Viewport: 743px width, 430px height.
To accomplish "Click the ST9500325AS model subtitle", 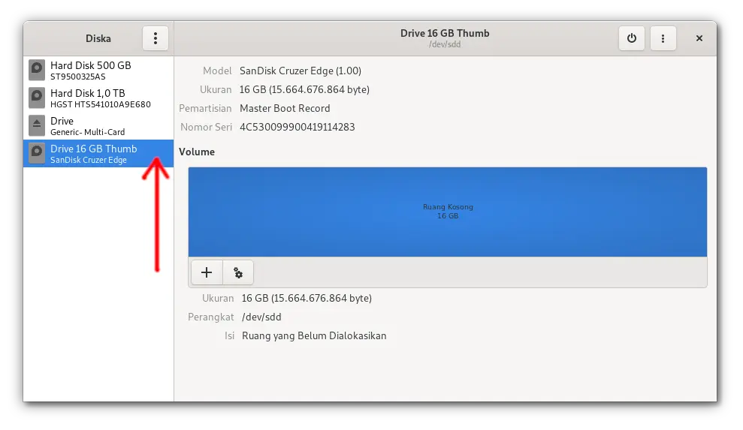I will pos(78,77).
